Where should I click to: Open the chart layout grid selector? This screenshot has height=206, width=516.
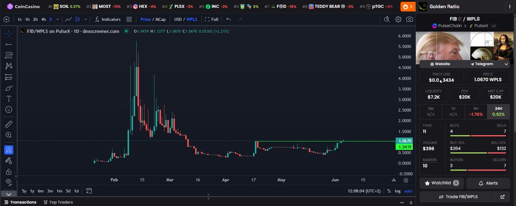coord(129,19)
